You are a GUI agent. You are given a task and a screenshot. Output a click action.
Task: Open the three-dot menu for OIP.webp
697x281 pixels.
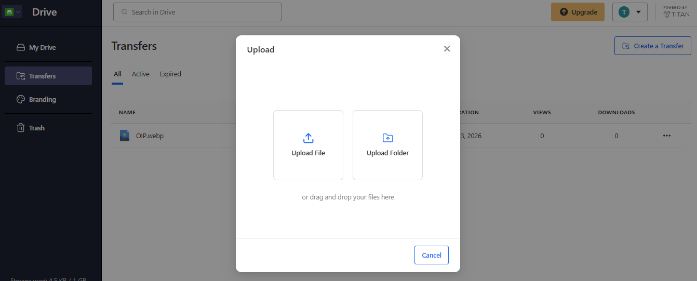click(667, 136)
